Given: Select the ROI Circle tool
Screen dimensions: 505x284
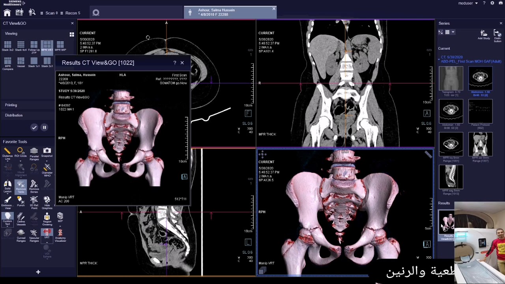Looking at the screenshot, I should (21, 152).
